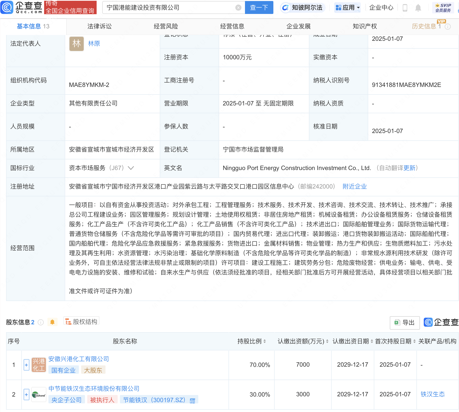
Task: Click the info icon beside 历史信息
Action: click(x=448, y=27)
